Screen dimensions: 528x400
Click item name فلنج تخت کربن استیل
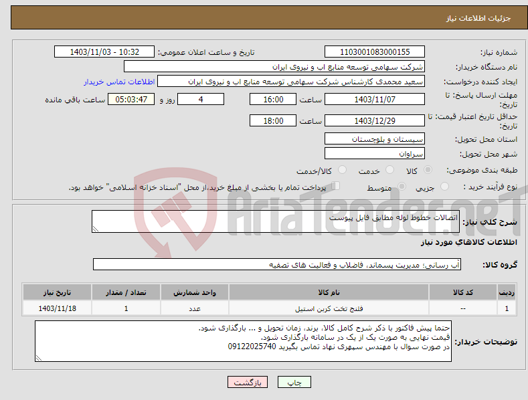click(x=329, y=309)
